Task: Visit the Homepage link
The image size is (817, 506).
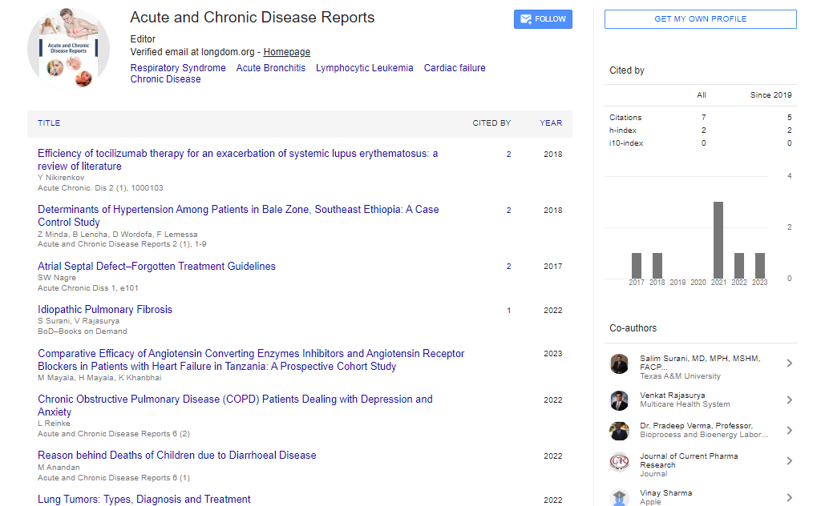Action: tap(286, 52)
